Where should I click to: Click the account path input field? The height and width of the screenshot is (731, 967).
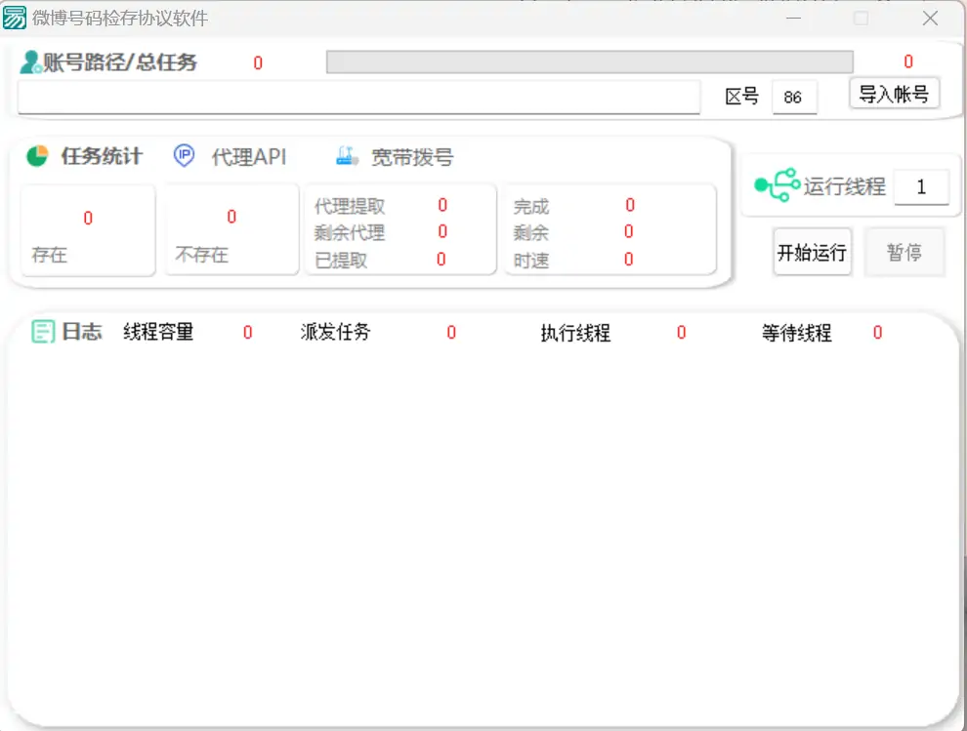pyautogui.click(x=358, y=97)
